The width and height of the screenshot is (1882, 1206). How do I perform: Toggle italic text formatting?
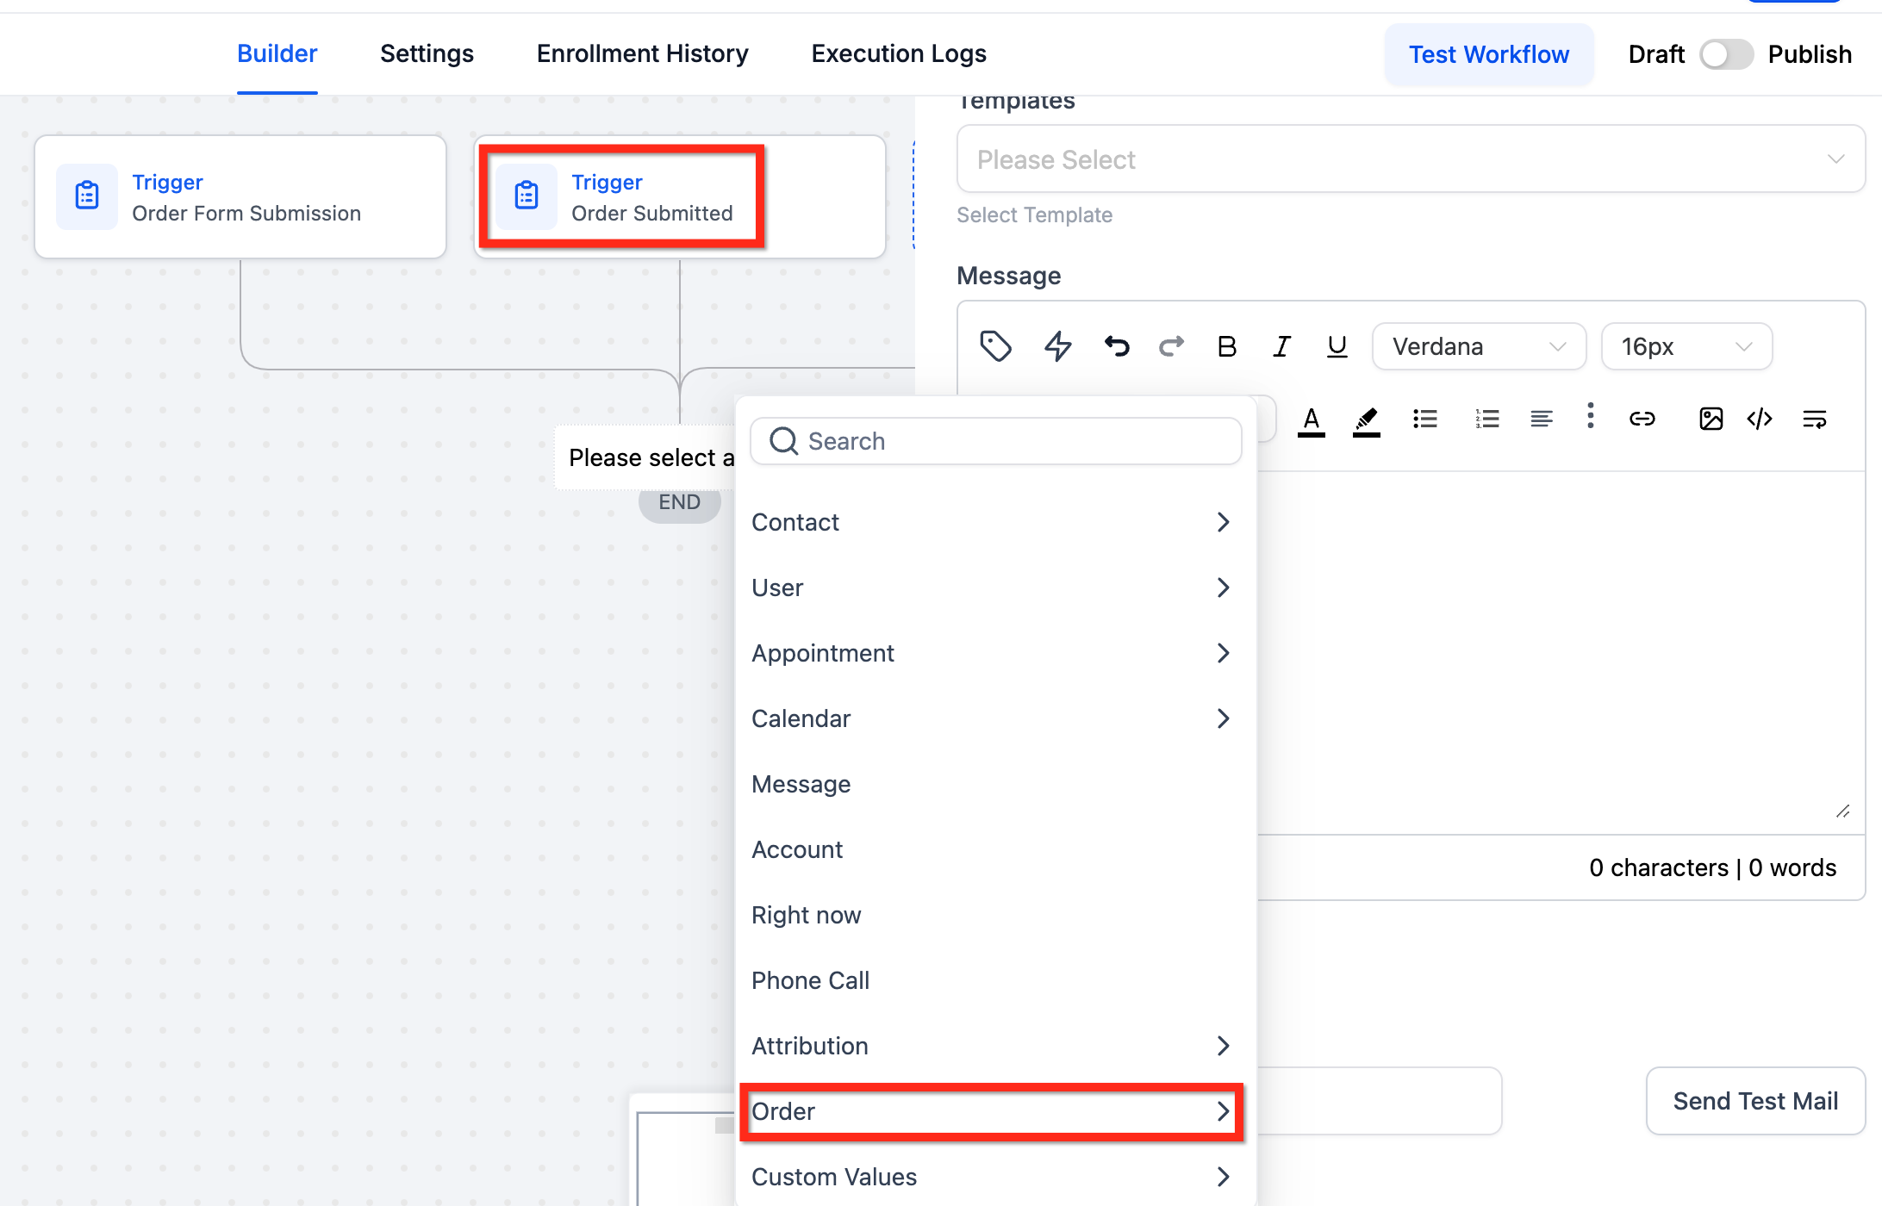(x=1281, y=346)
